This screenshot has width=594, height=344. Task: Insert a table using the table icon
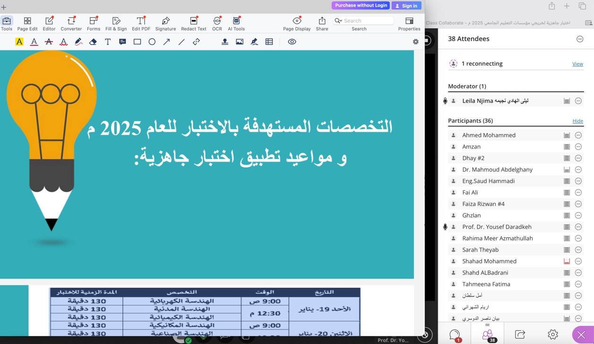tap(269, 42)
